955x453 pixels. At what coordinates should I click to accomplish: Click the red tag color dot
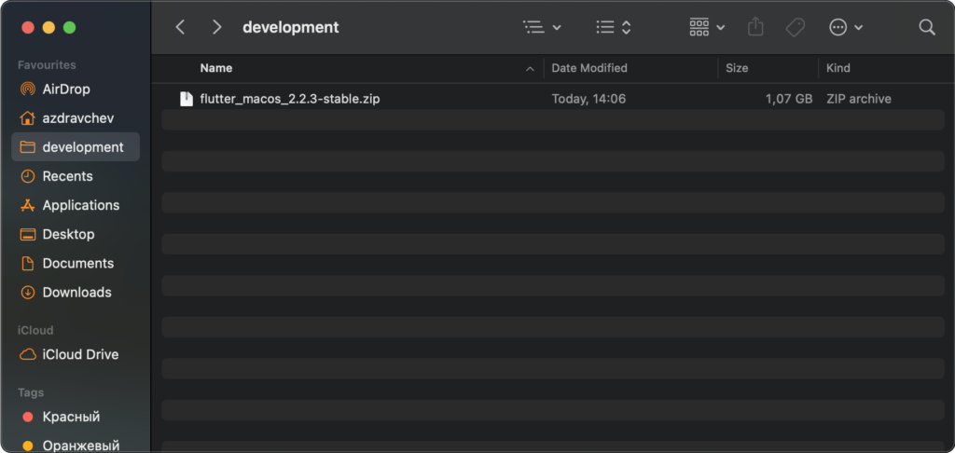(27, 417)
